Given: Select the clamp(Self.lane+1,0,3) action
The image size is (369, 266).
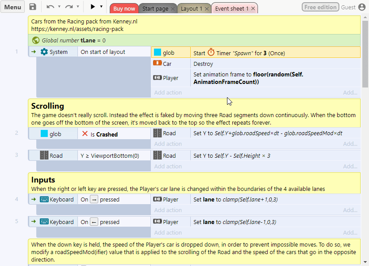Looking at the screenshot, I should click(x=275, y=200).
